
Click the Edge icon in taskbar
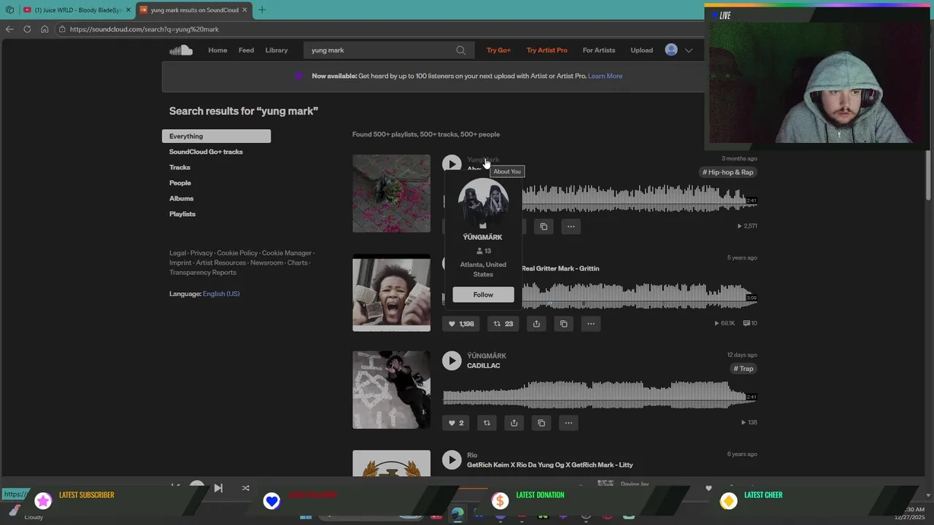(458, 514)
